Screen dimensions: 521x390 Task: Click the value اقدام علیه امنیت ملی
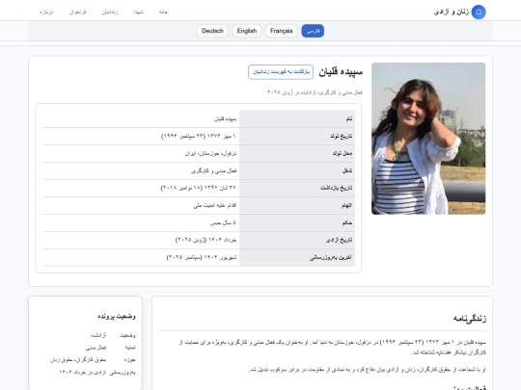point(214,206)
